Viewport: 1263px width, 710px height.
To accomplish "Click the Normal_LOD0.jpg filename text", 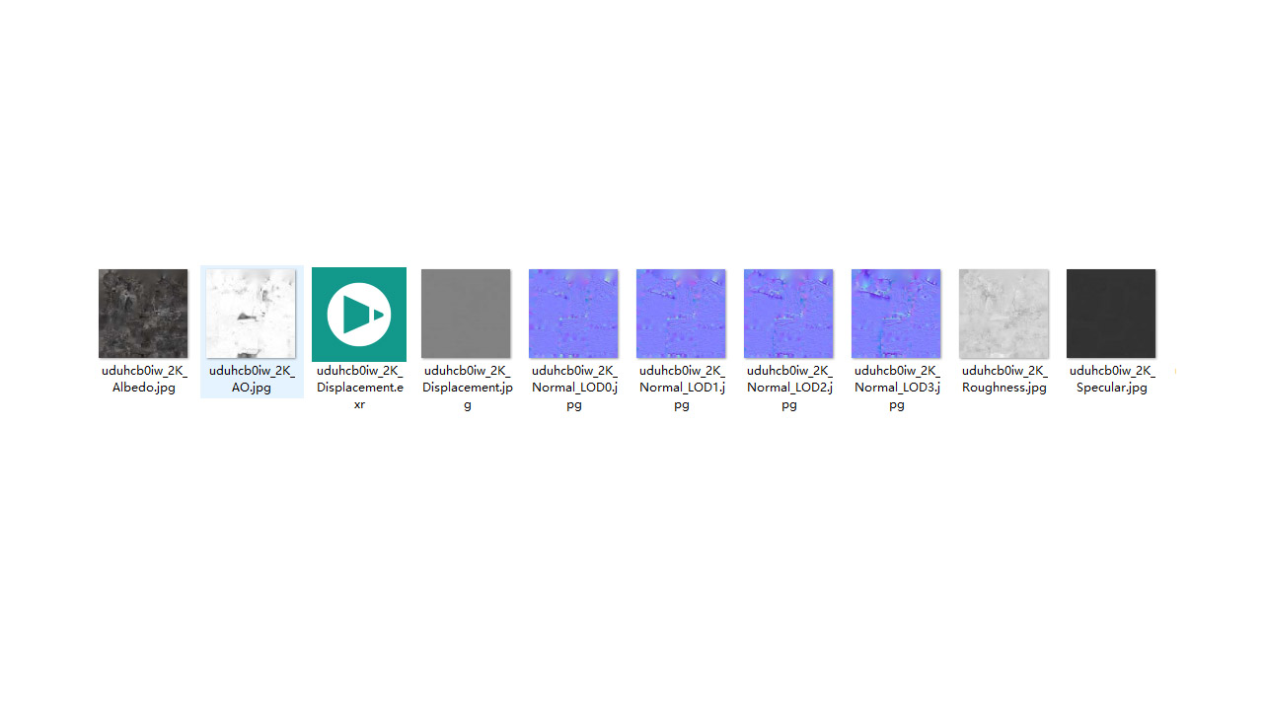I will [574, 388].
